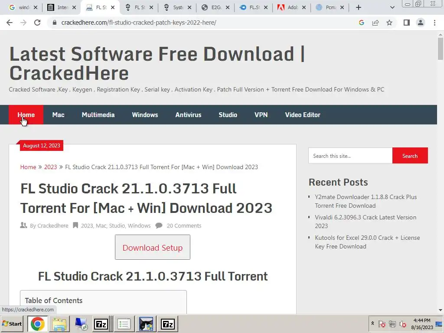Expand the tab search chevron
444x333 pixels.
[x=392, y=7]
